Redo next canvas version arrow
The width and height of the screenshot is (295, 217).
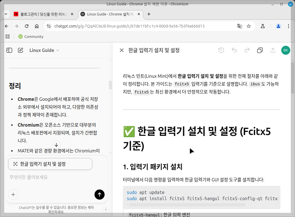(247, 50)
